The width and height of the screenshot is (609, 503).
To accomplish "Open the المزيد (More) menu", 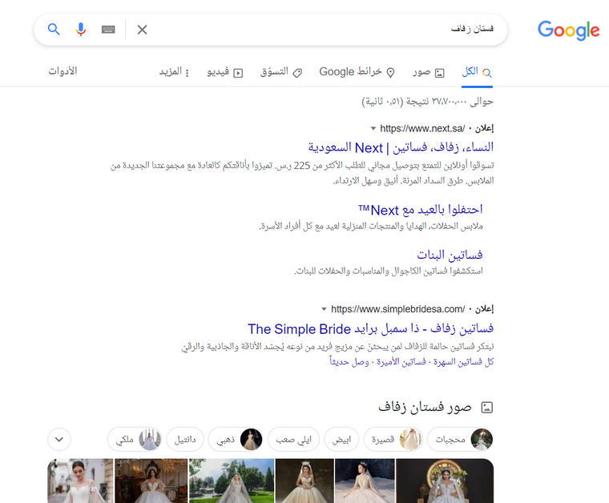I will pos(174,72).
